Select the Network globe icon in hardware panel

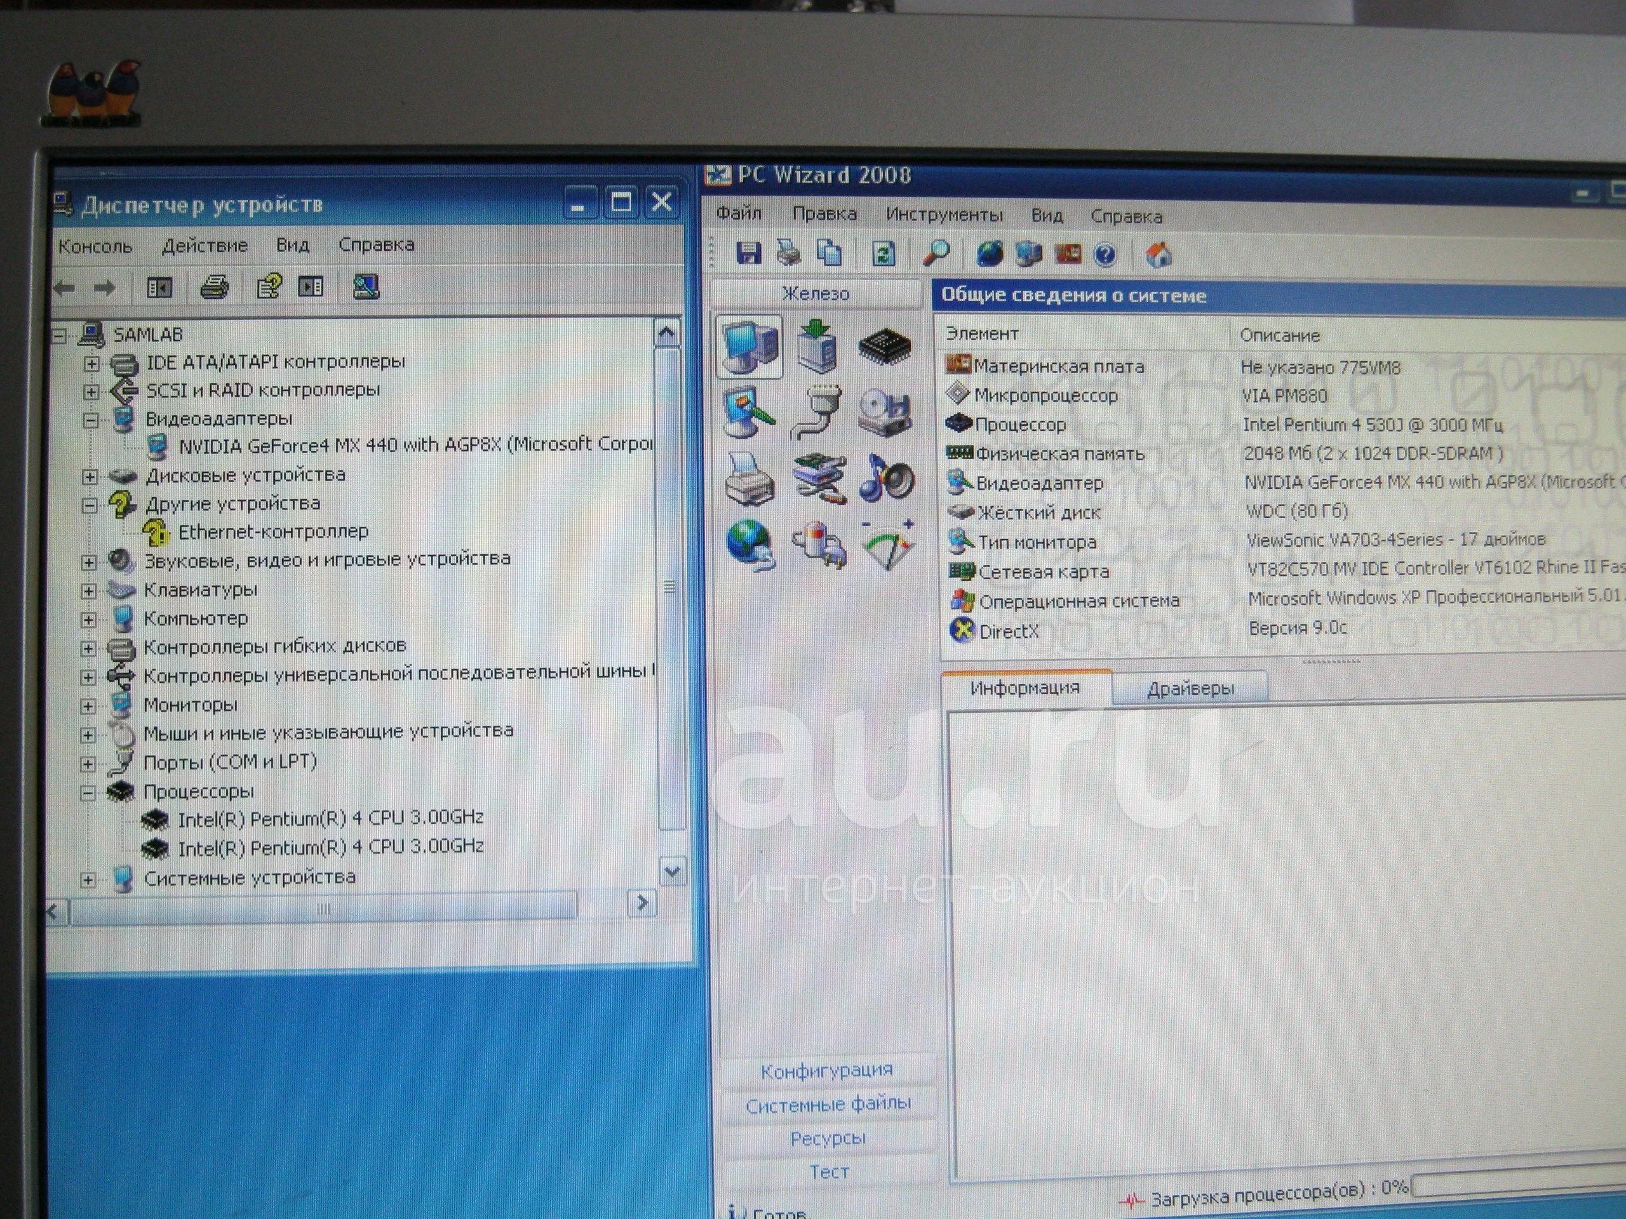(751, 545)
